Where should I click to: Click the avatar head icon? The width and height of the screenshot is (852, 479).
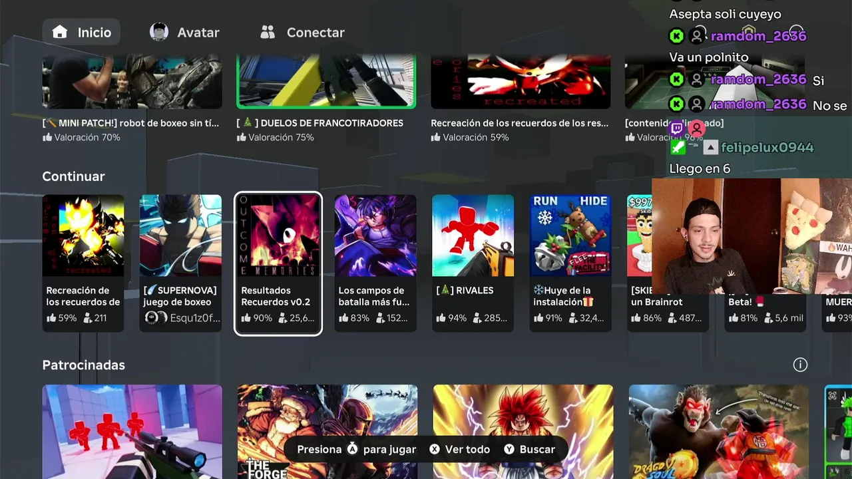click(159, 32)
